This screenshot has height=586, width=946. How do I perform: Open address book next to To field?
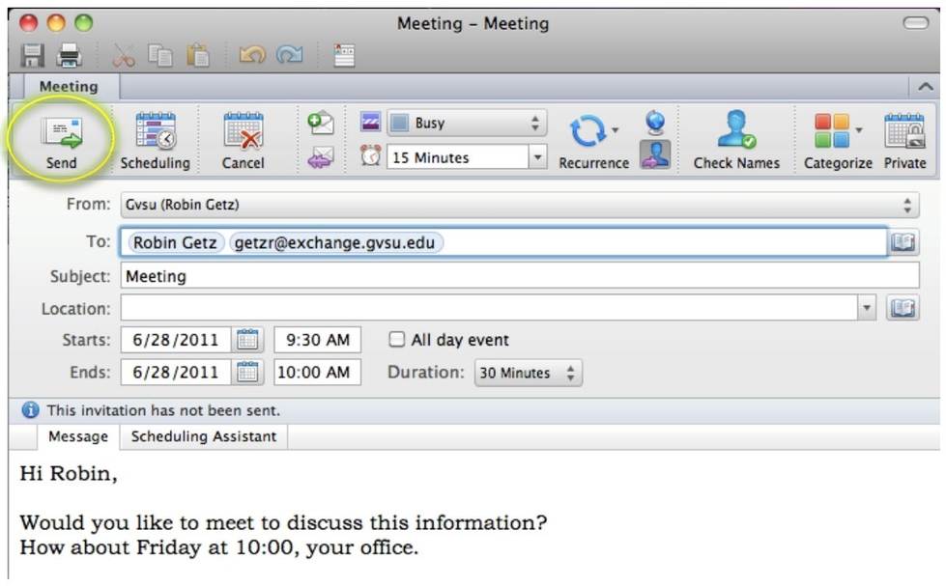coord(903,242)
